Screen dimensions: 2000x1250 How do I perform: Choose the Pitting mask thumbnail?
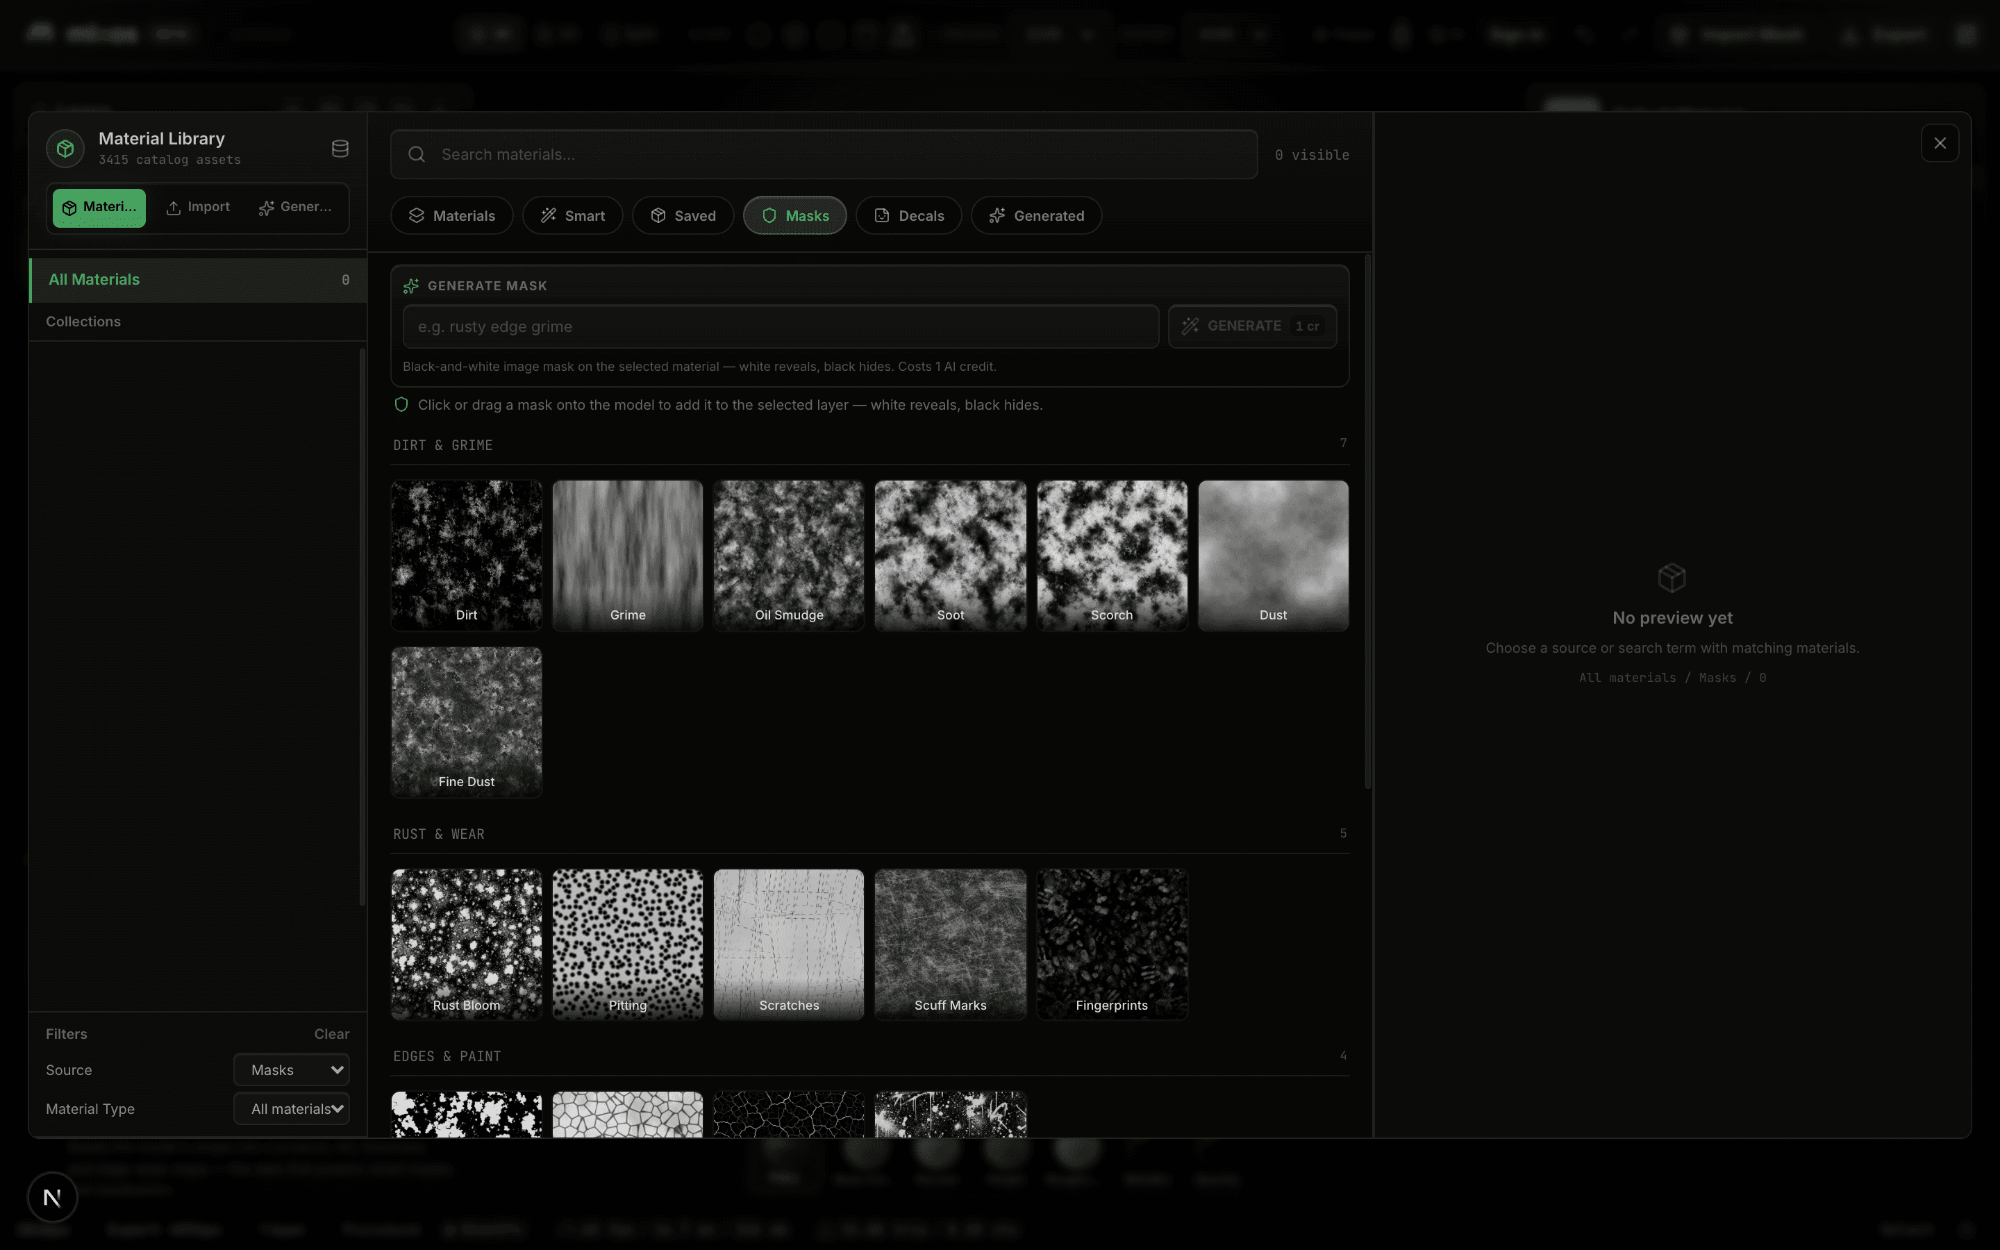coord(628,944)
